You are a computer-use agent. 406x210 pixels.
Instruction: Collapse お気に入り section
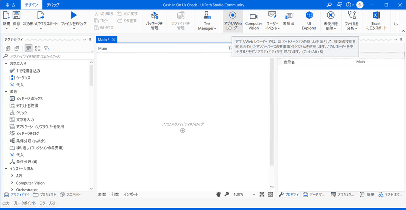tap(6, 63)
